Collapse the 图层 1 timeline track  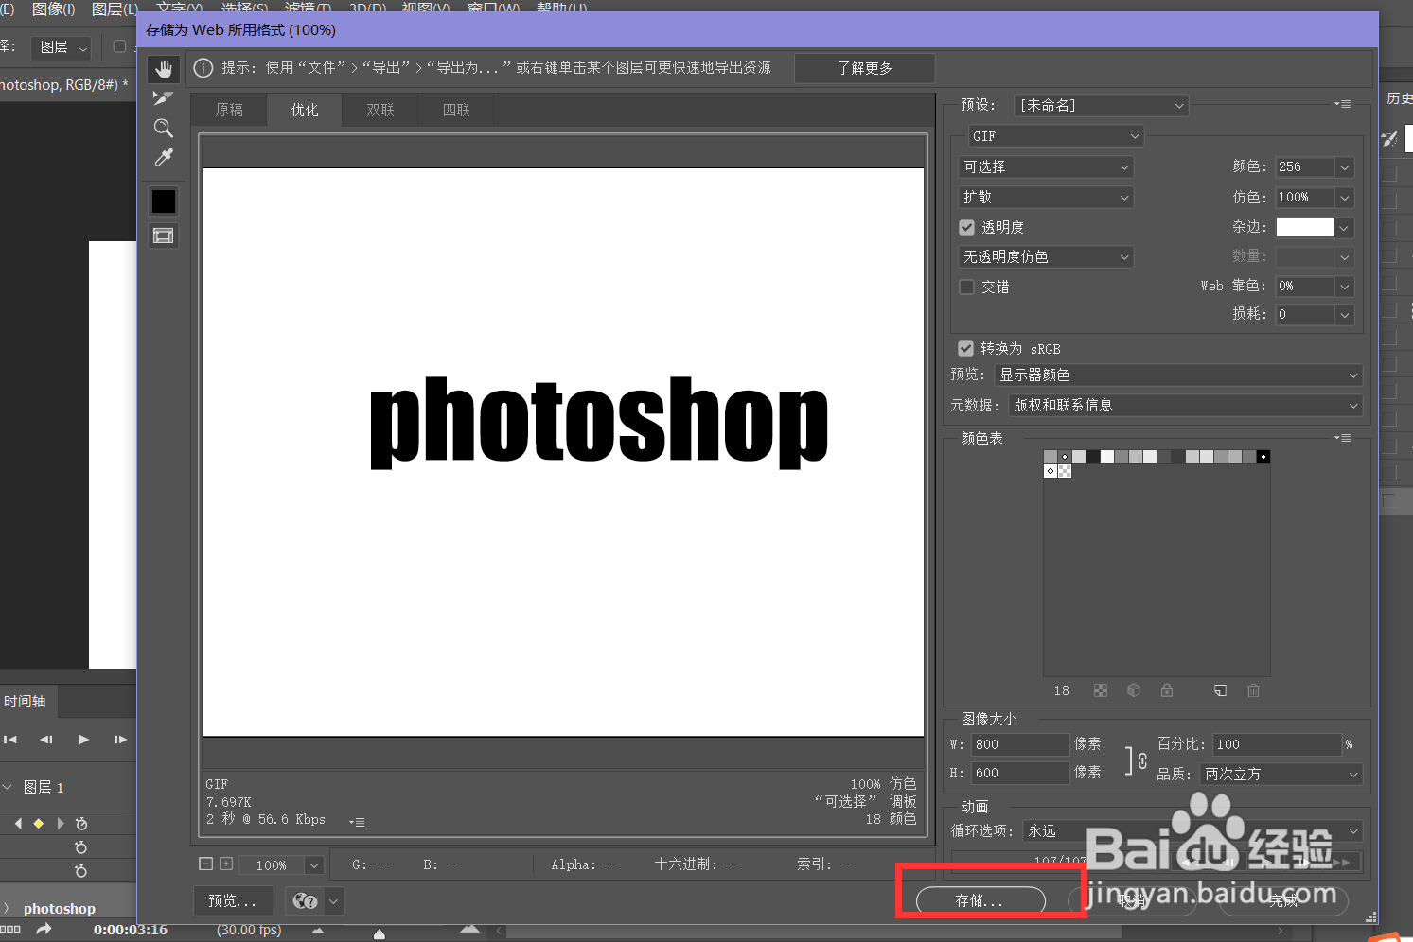9,787
